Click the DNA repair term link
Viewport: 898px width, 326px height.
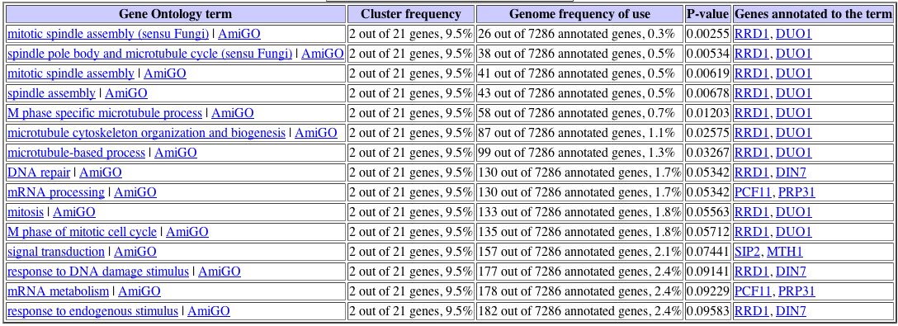(x=38, y=172)
